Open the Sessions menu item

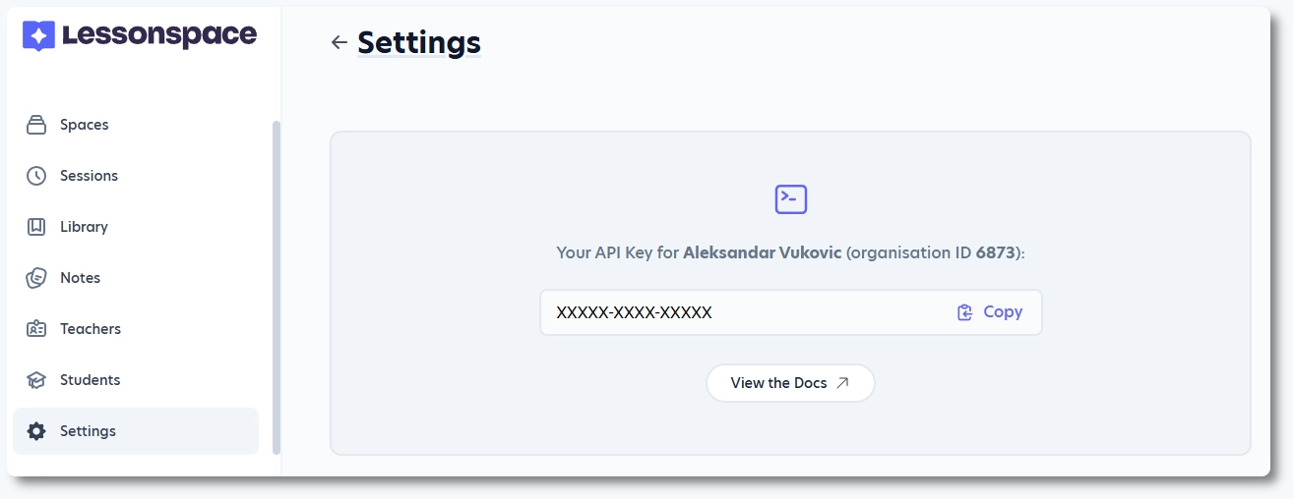point(89,176)
